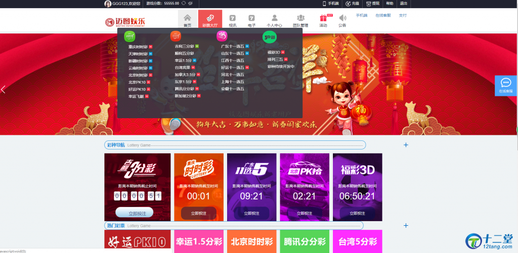This screenshot has height=253, width=518.
Task: Click the green 时时彩 category icon
Action: coord(129,36)
